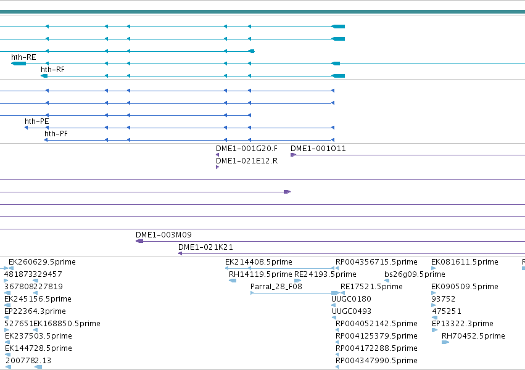Select the EK245156.5prime label
Viewport: 525px width, 370px height.
tap(38, 299)
